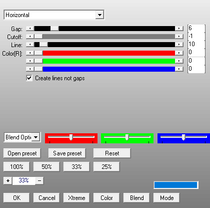The width and height of the screenshot is (210, 208).
Task: Click the red blend channel slider handle
Action: click(x=71, y=137)
